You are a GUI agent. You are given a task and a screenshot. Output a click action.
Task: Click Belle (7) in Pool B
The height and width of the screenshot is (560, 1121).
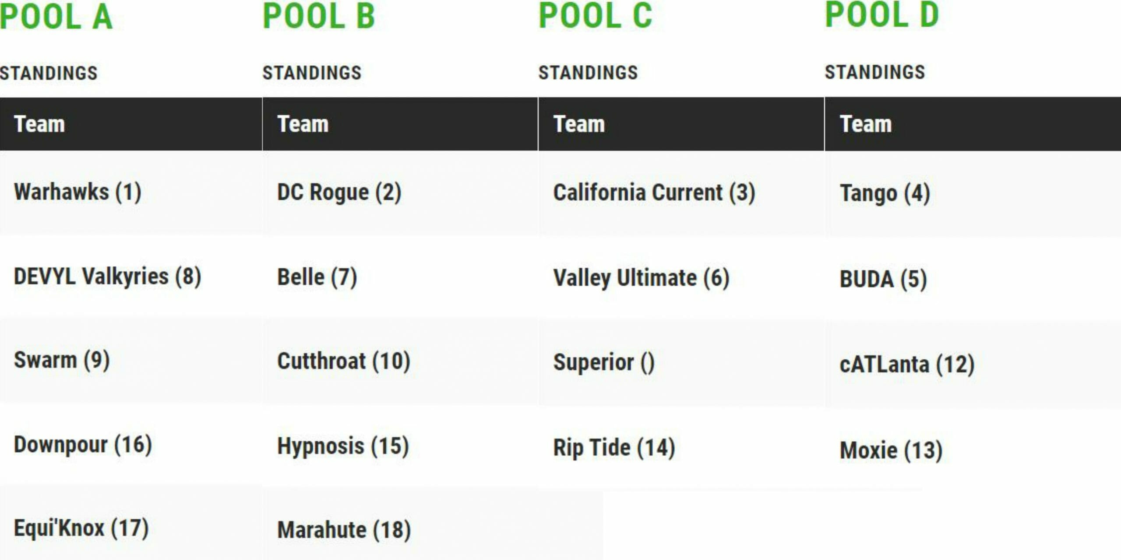click(x=317, y=277)
